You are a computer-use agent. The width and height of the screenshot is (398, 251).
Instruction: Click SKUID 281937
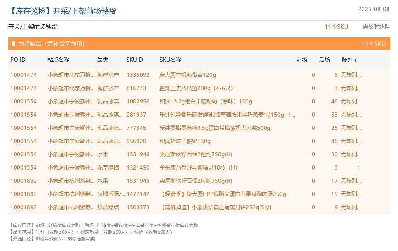136,115
